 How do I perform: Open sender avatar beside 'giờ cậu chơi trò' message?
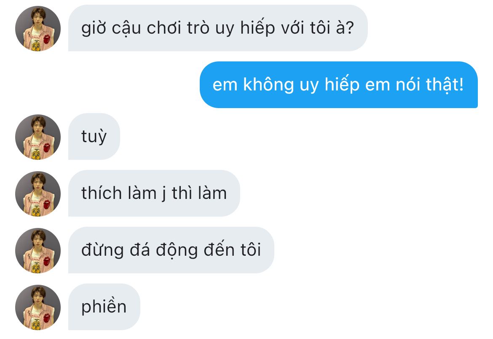point(38,29)
